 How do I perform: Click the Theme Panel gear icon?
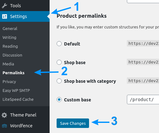coord(4,115)
